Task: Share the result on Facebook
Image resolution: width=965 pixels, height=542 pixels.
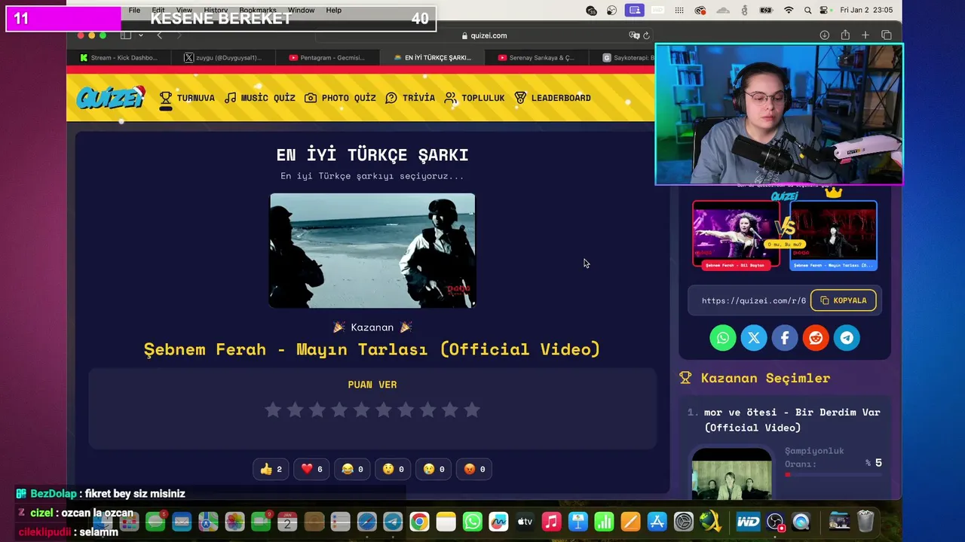Action: click(x=784, y=338)
